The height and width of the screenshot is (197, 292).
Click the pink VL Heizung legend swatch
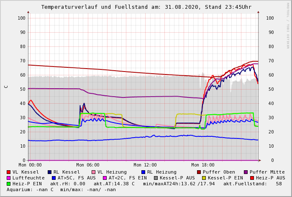[x=93, y=172]
